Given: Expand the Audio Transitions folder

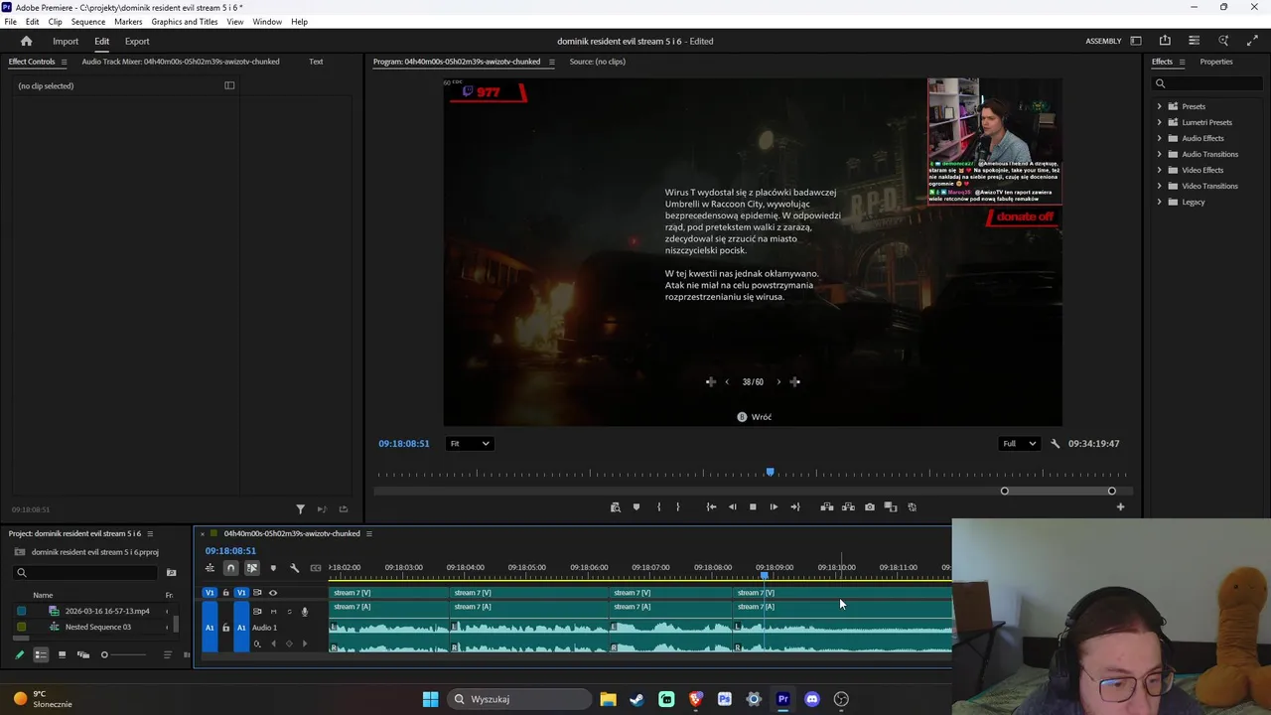Looking at the screenshot, I should point(1159,154).
